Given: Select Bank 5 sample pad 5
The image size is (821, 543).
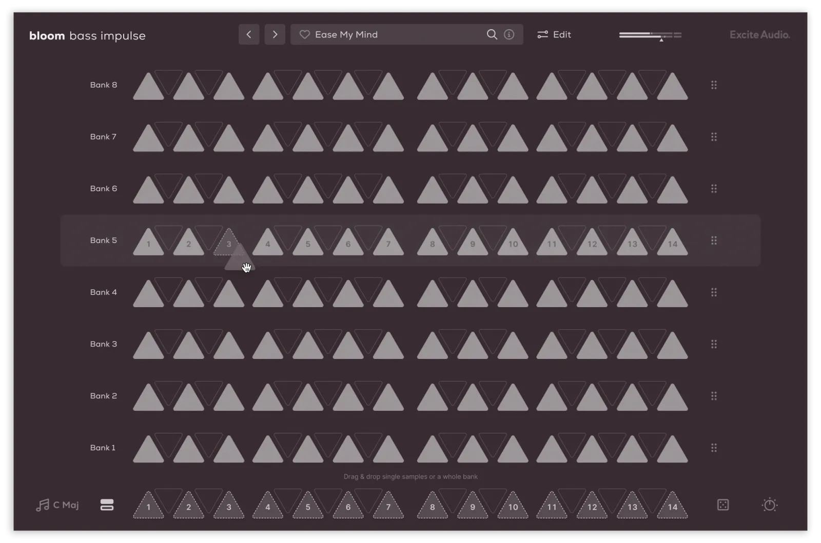Looking at the screenshot, I should (x=308, y=243).
